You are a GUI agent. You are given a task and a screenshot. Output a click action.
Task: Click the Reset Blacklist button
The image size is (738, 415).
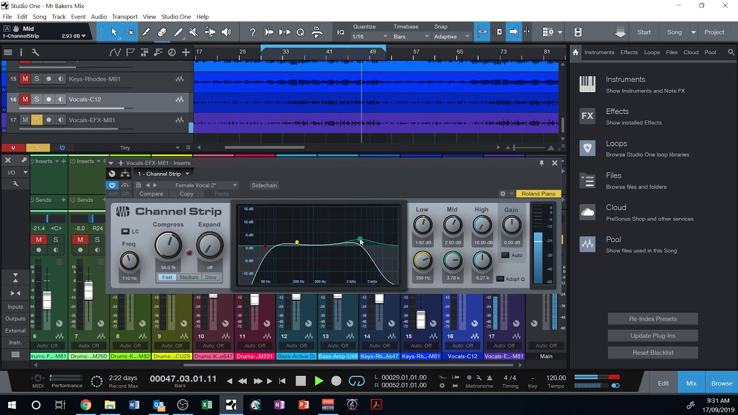[x=653, y=352]
